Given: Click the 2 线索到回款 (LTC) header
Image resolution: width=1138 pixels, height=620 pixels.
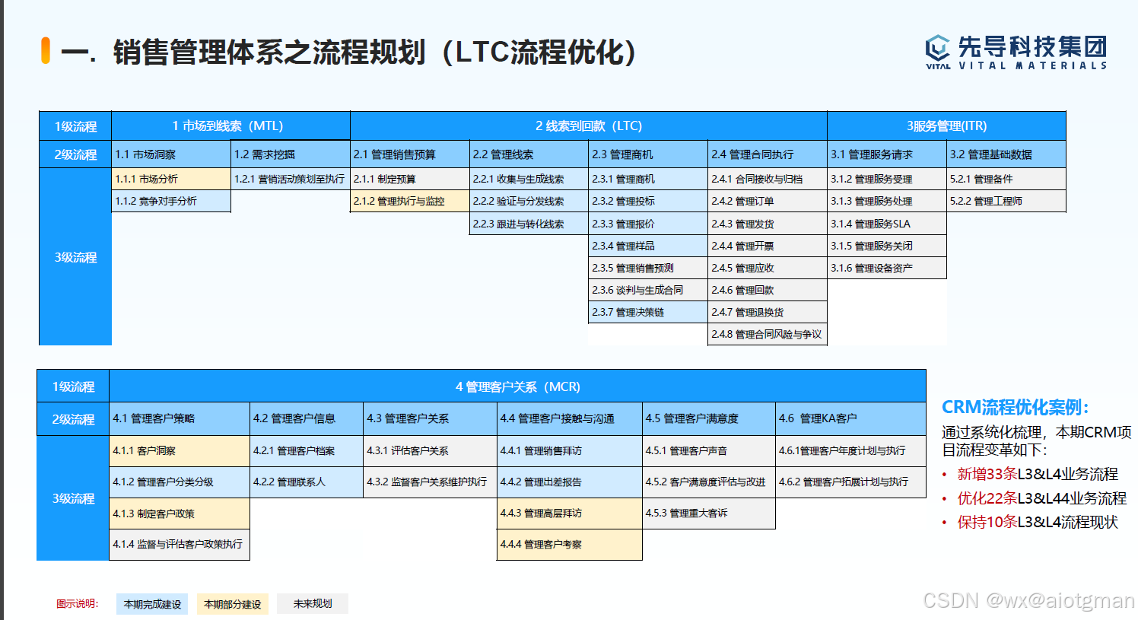Looking at the screenshot, I should 589,126.
